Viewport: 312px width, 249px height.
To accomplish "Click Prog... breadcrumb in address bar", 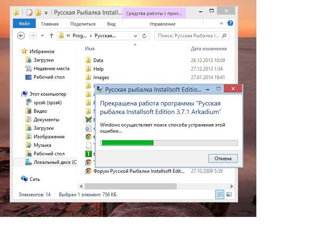I will tap(79, 36).
